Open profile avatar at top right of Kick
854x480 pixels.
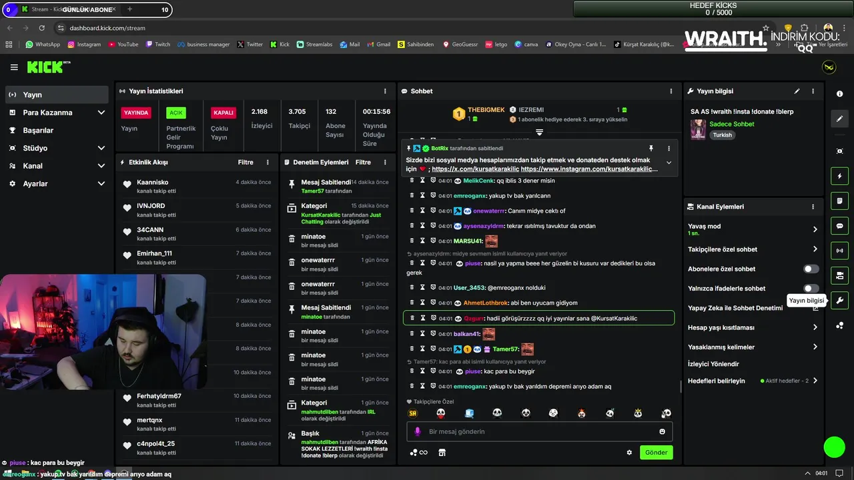coord(829,67)
